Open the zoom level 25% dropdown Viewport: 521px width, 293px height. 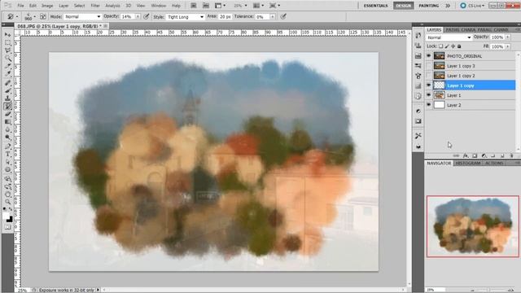point(240,6)
